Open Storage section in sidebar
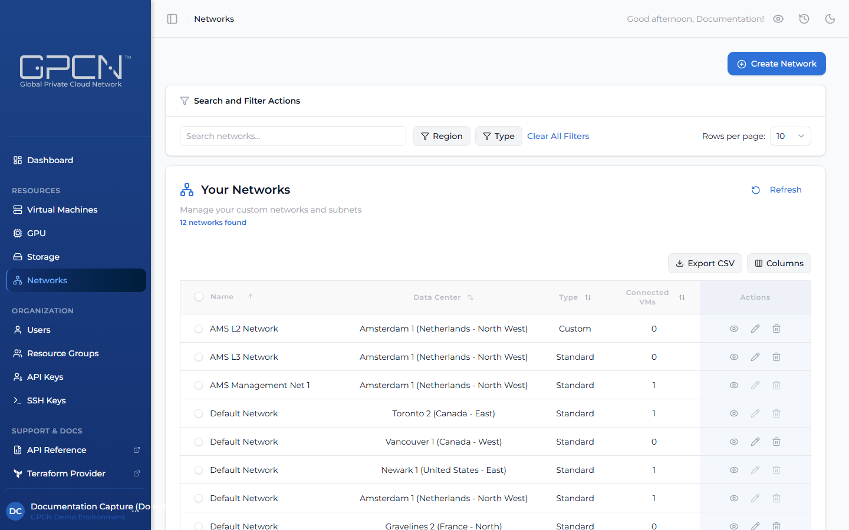Screen dimensions: 849x530 click(x=76, y=257)
